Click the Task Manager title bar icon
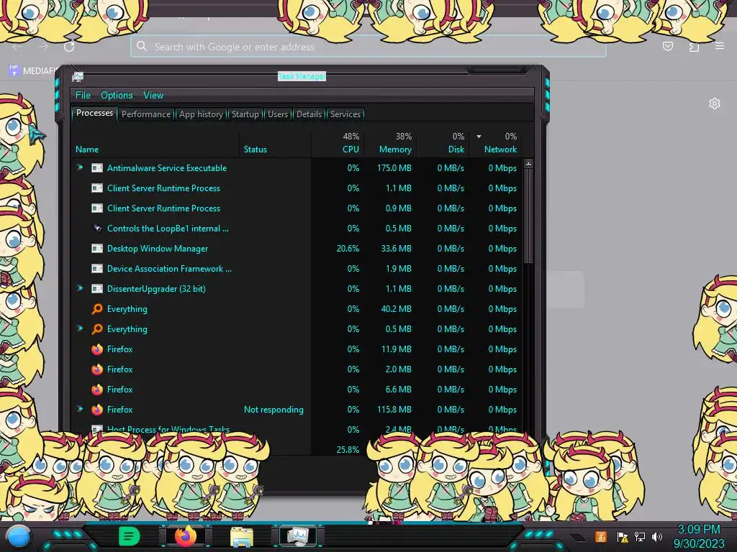737x552 pixels. (78, 76)
